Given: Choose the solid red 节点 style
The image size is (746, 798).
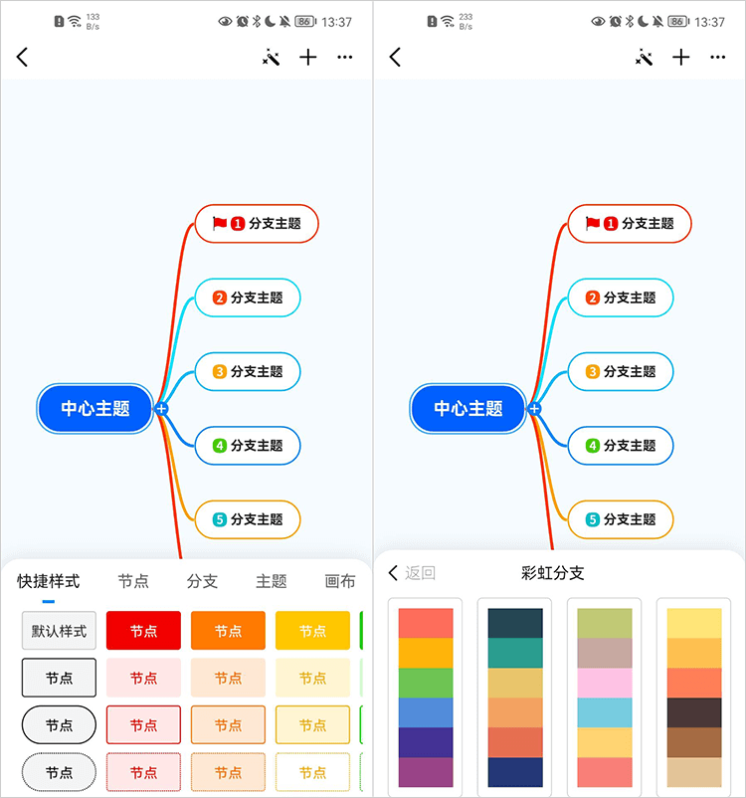Looking at the screenshot, I should [143, 631].
